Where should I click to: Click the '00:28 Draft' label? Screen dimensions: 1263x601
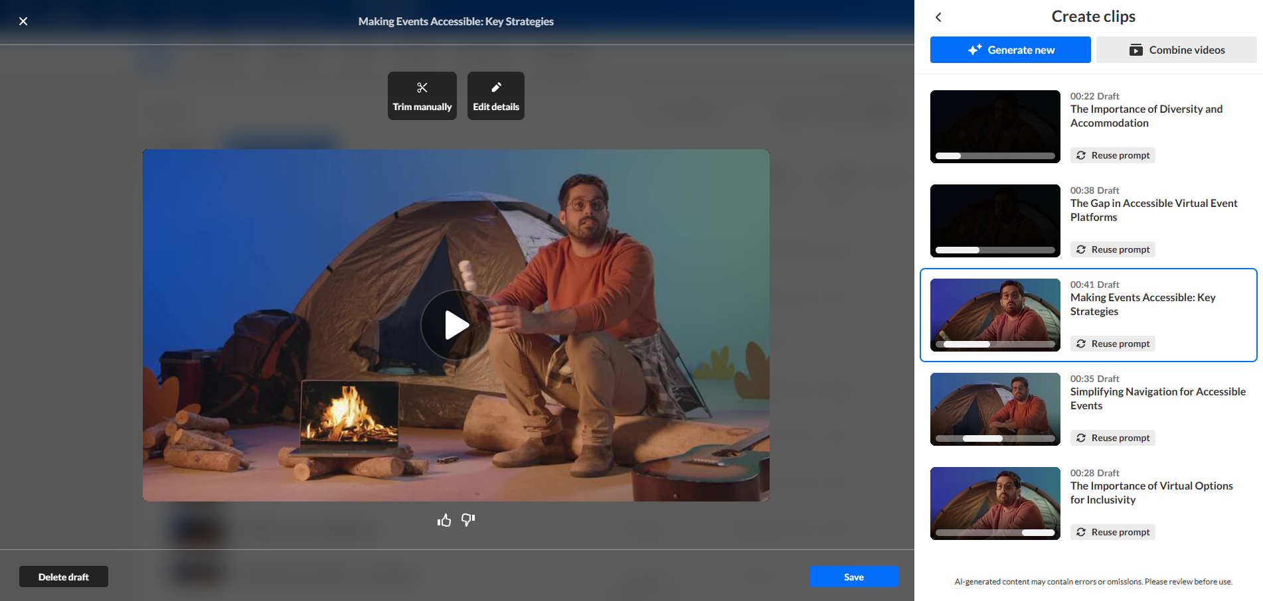click(1094, 473)
